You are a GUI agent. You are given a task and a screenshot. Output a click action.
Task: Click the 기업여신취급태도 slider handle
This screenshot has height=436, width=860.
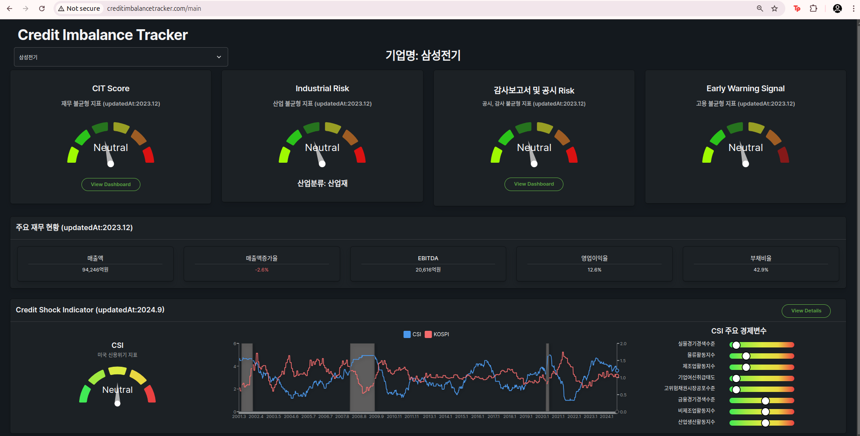tap(736, 378)
